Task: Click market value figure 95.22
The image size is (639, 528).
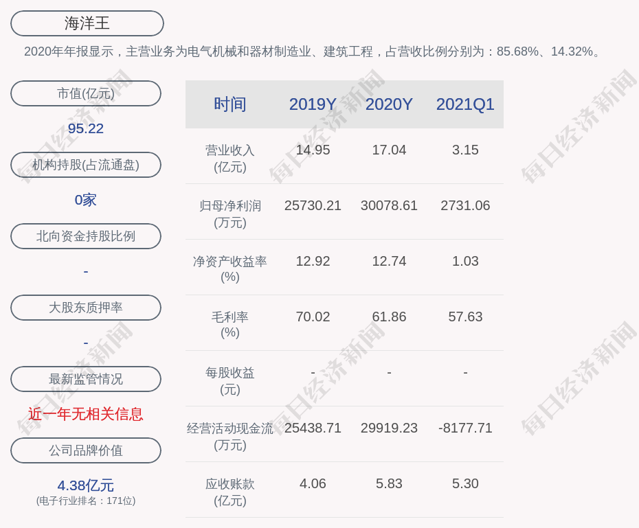Action: [86, 128]
